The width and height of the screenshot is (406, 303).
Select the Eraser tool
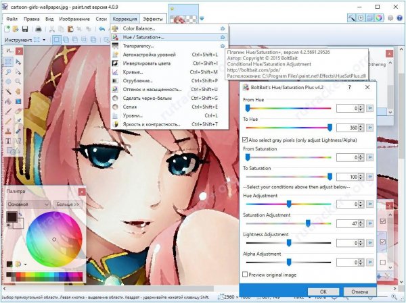click(18, 111)
